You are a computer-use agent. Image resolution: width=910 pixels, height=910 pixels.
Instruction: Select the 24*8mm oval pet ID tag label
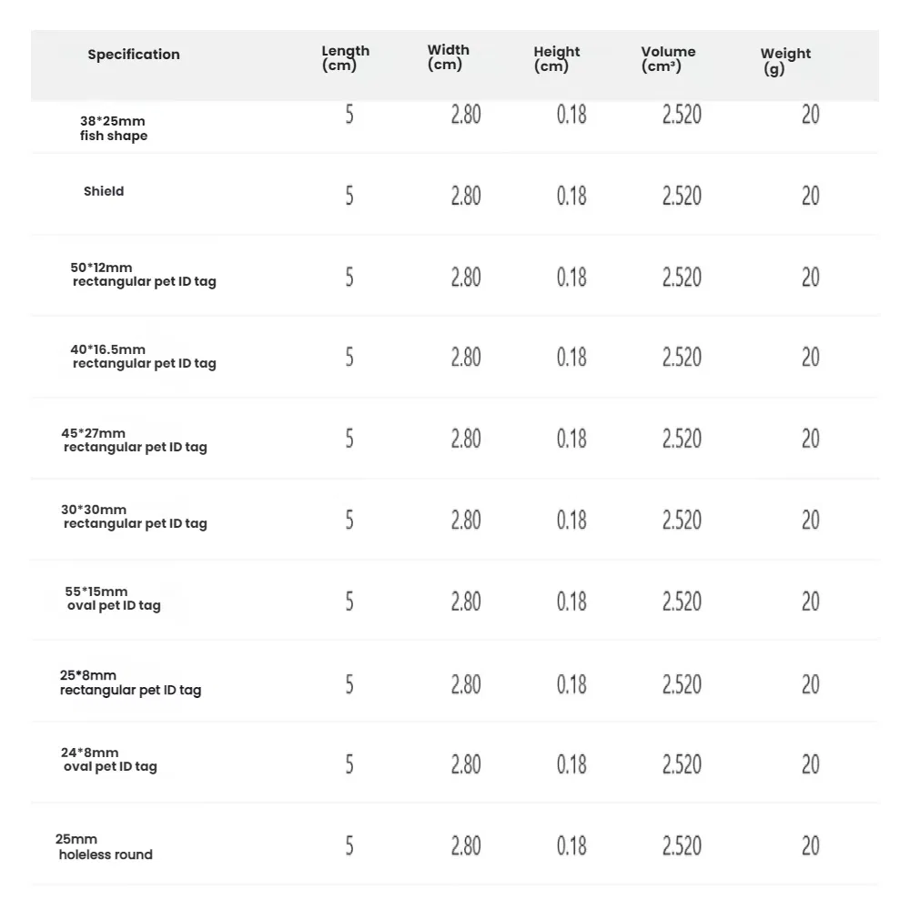point(110,760)
